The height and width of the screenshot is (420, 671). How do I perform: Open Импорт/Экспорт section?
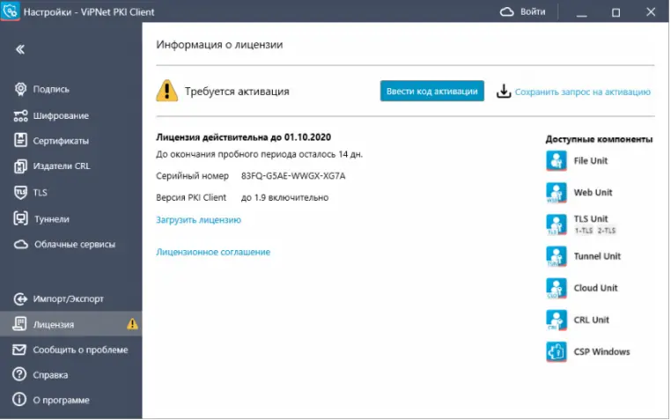[69, 299]
